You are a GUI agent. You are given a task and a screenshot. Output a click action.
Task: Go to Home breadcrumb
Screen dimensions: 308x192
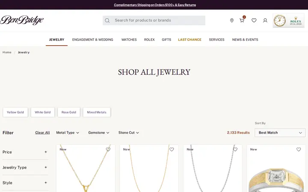7,52
